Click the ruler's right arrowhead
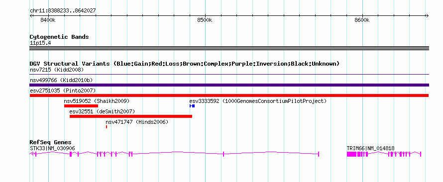Screen dimensions: 443x182 428,16
